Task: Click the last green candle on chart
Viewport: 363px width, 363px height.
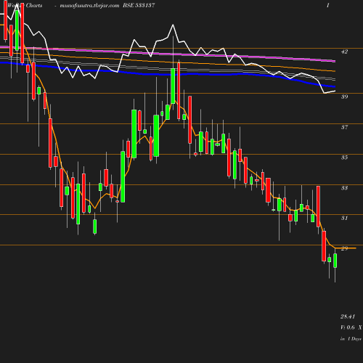Action: coord(335,261)
